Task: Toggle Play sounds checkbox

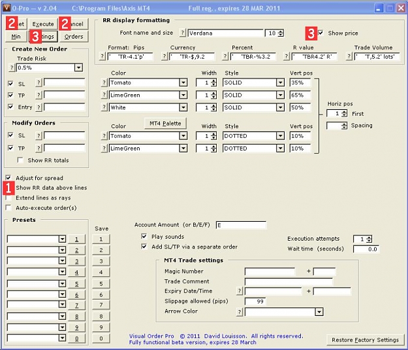Action: coord(144,236)
